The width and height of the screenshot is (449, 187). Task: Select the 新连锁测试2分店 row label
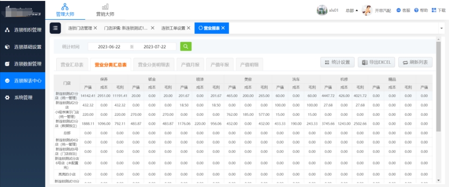click(x=67, y=105)
